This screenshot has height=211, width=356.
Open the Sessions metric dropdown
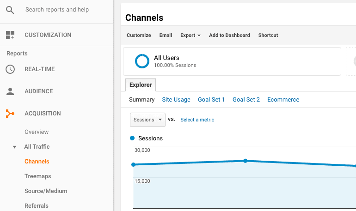tap(147, 120)
